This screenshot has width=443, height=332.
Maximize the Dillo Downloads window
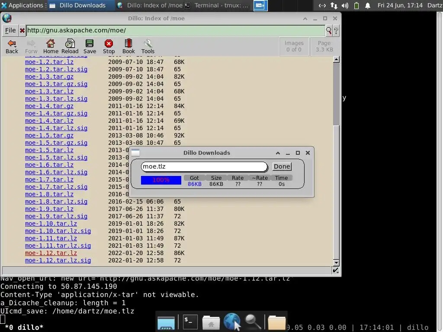point(298,153)
